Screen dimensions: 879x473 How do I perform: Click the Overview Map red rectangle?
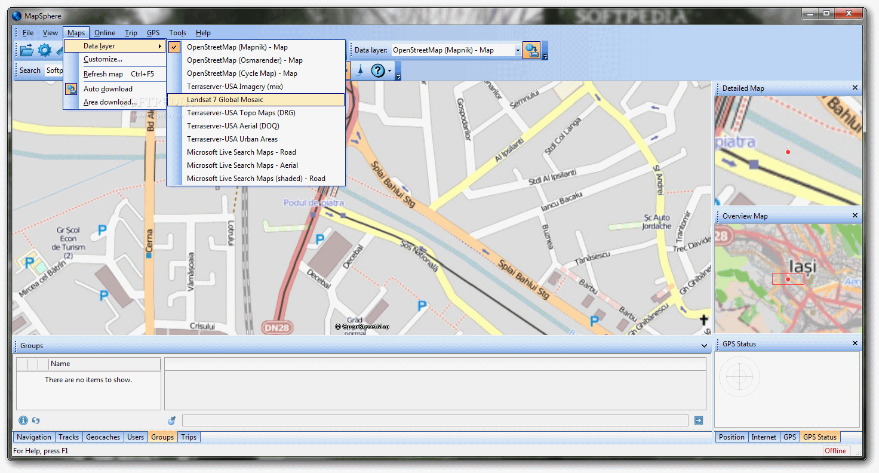tap(788, 279)
